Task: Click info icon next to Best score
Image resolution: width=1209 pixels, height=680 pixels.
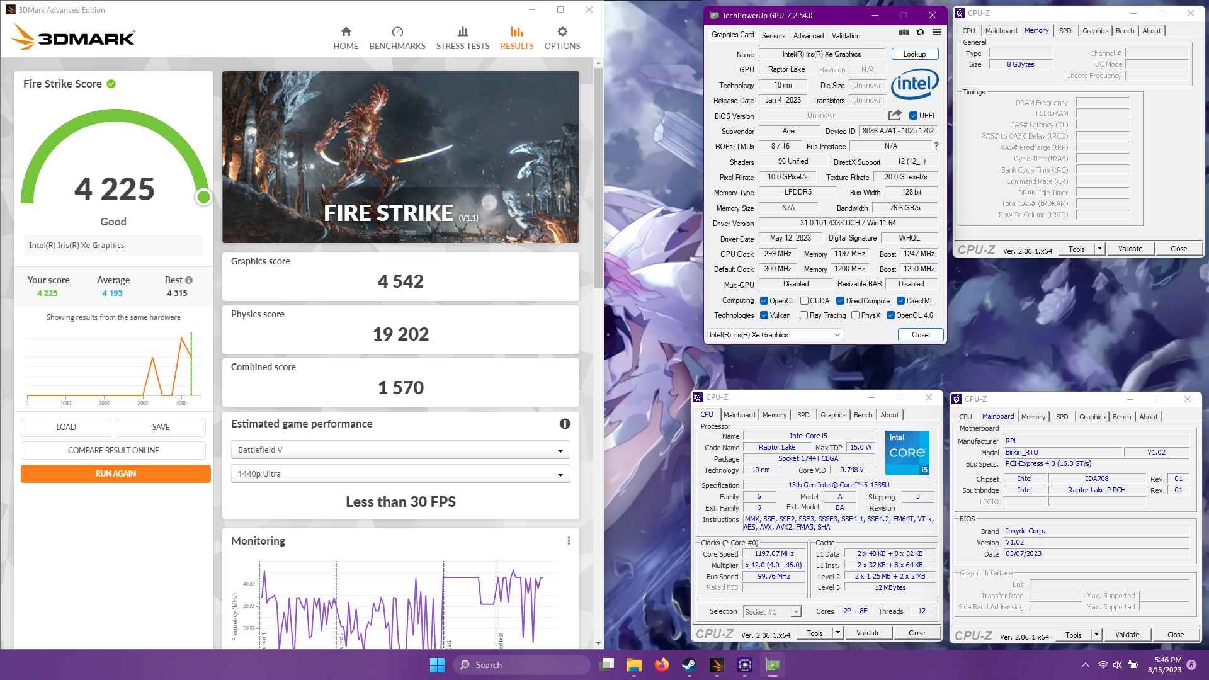Action: tap(189, 280)
